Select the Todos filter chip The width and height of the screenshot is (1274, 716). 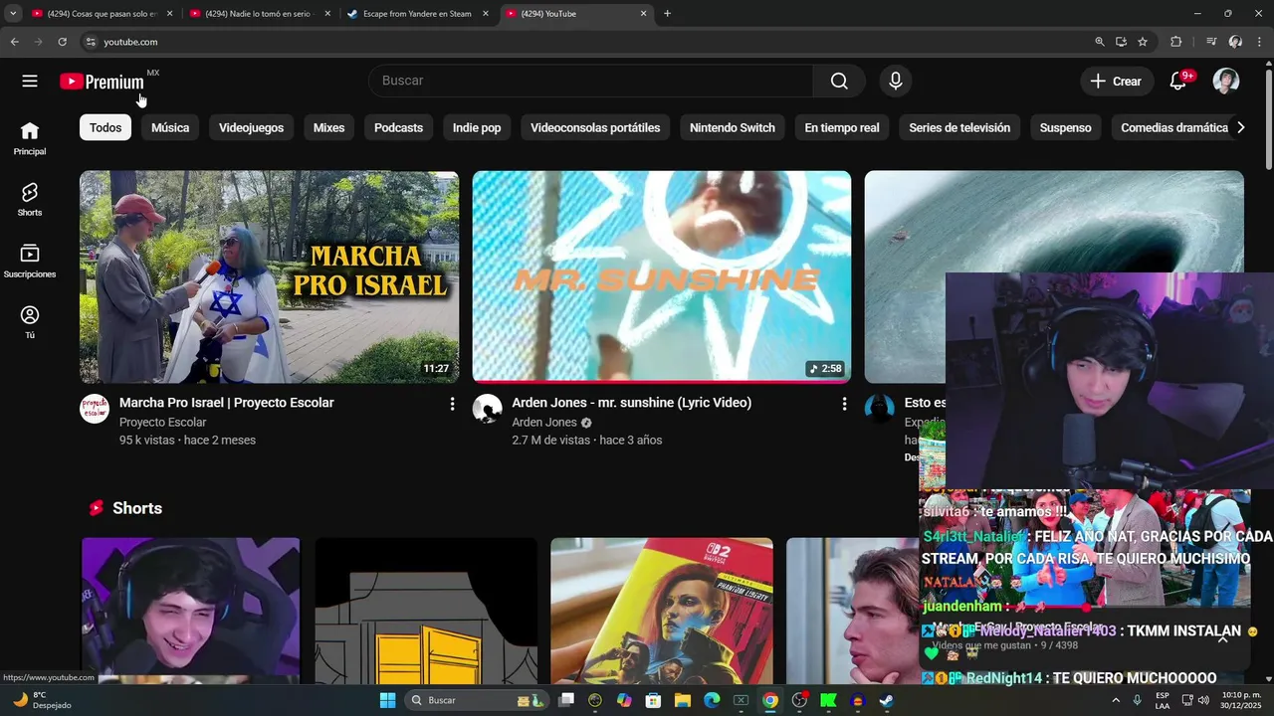click(x=106, y=127)
